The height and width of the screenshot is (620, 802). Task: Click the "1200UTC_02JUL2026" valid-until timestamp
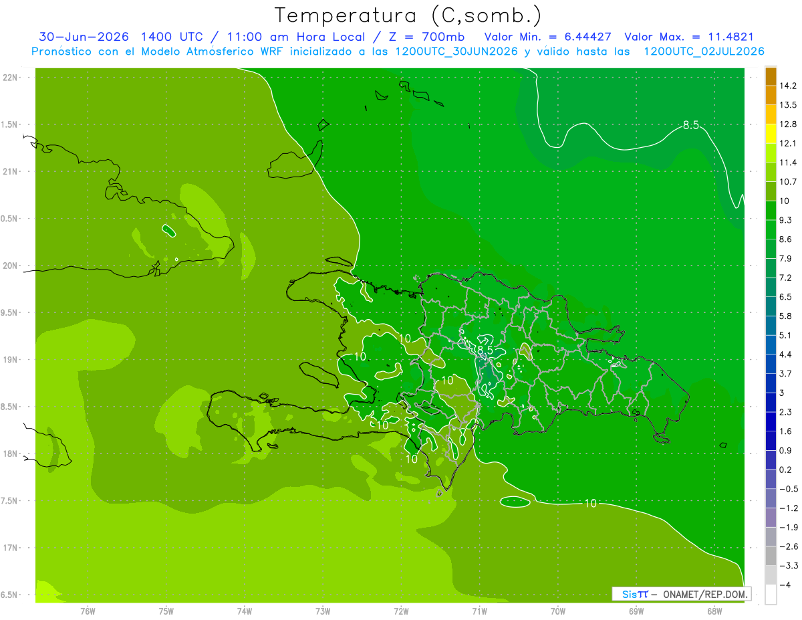704,51
